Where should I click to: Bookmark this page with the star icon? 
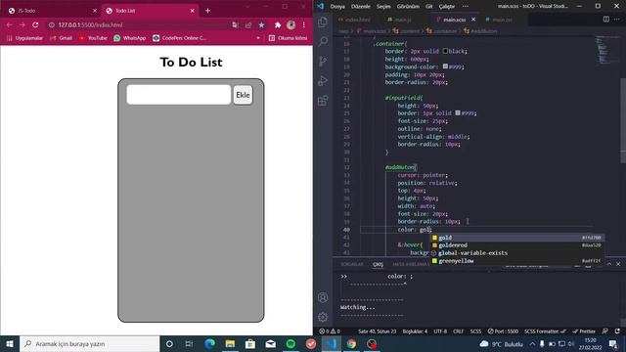(x=261, y=25)
